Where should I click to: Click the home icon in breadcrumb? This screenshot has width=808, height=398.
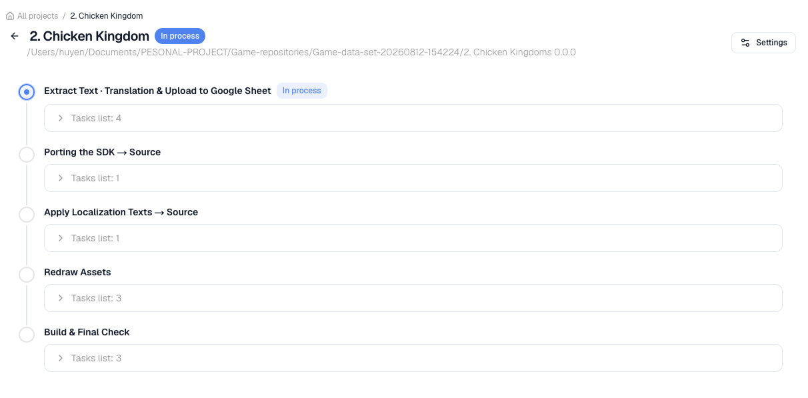point(10,16)
